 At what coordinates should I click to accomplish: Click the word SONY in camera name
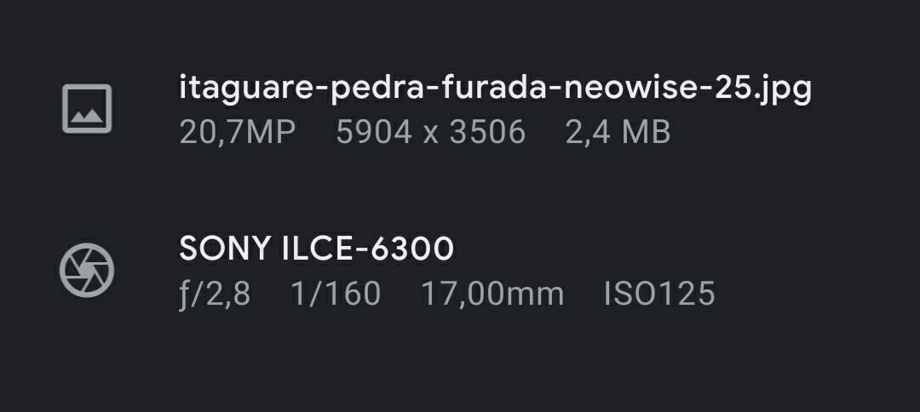[224, 249]
